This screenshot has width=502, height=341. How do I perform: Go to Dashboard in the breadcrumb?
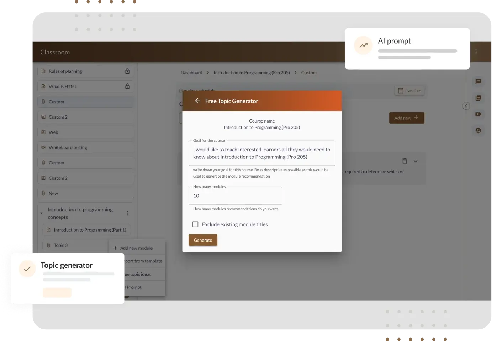tap(191, 72)
